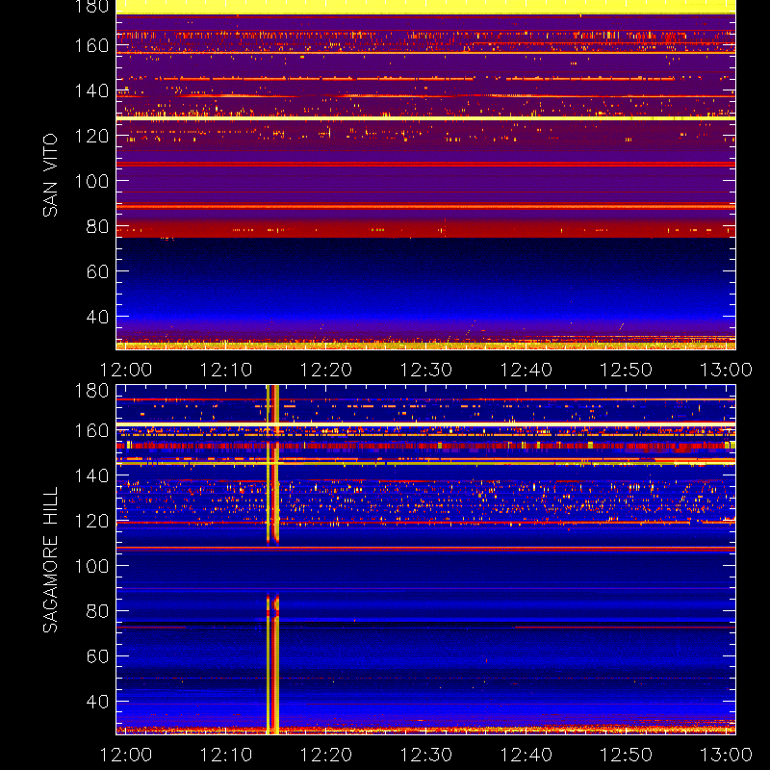The image size is (770, 770).
Task: Select the 120 frequency label on Sagamore Hill plot
Action: 91,521
